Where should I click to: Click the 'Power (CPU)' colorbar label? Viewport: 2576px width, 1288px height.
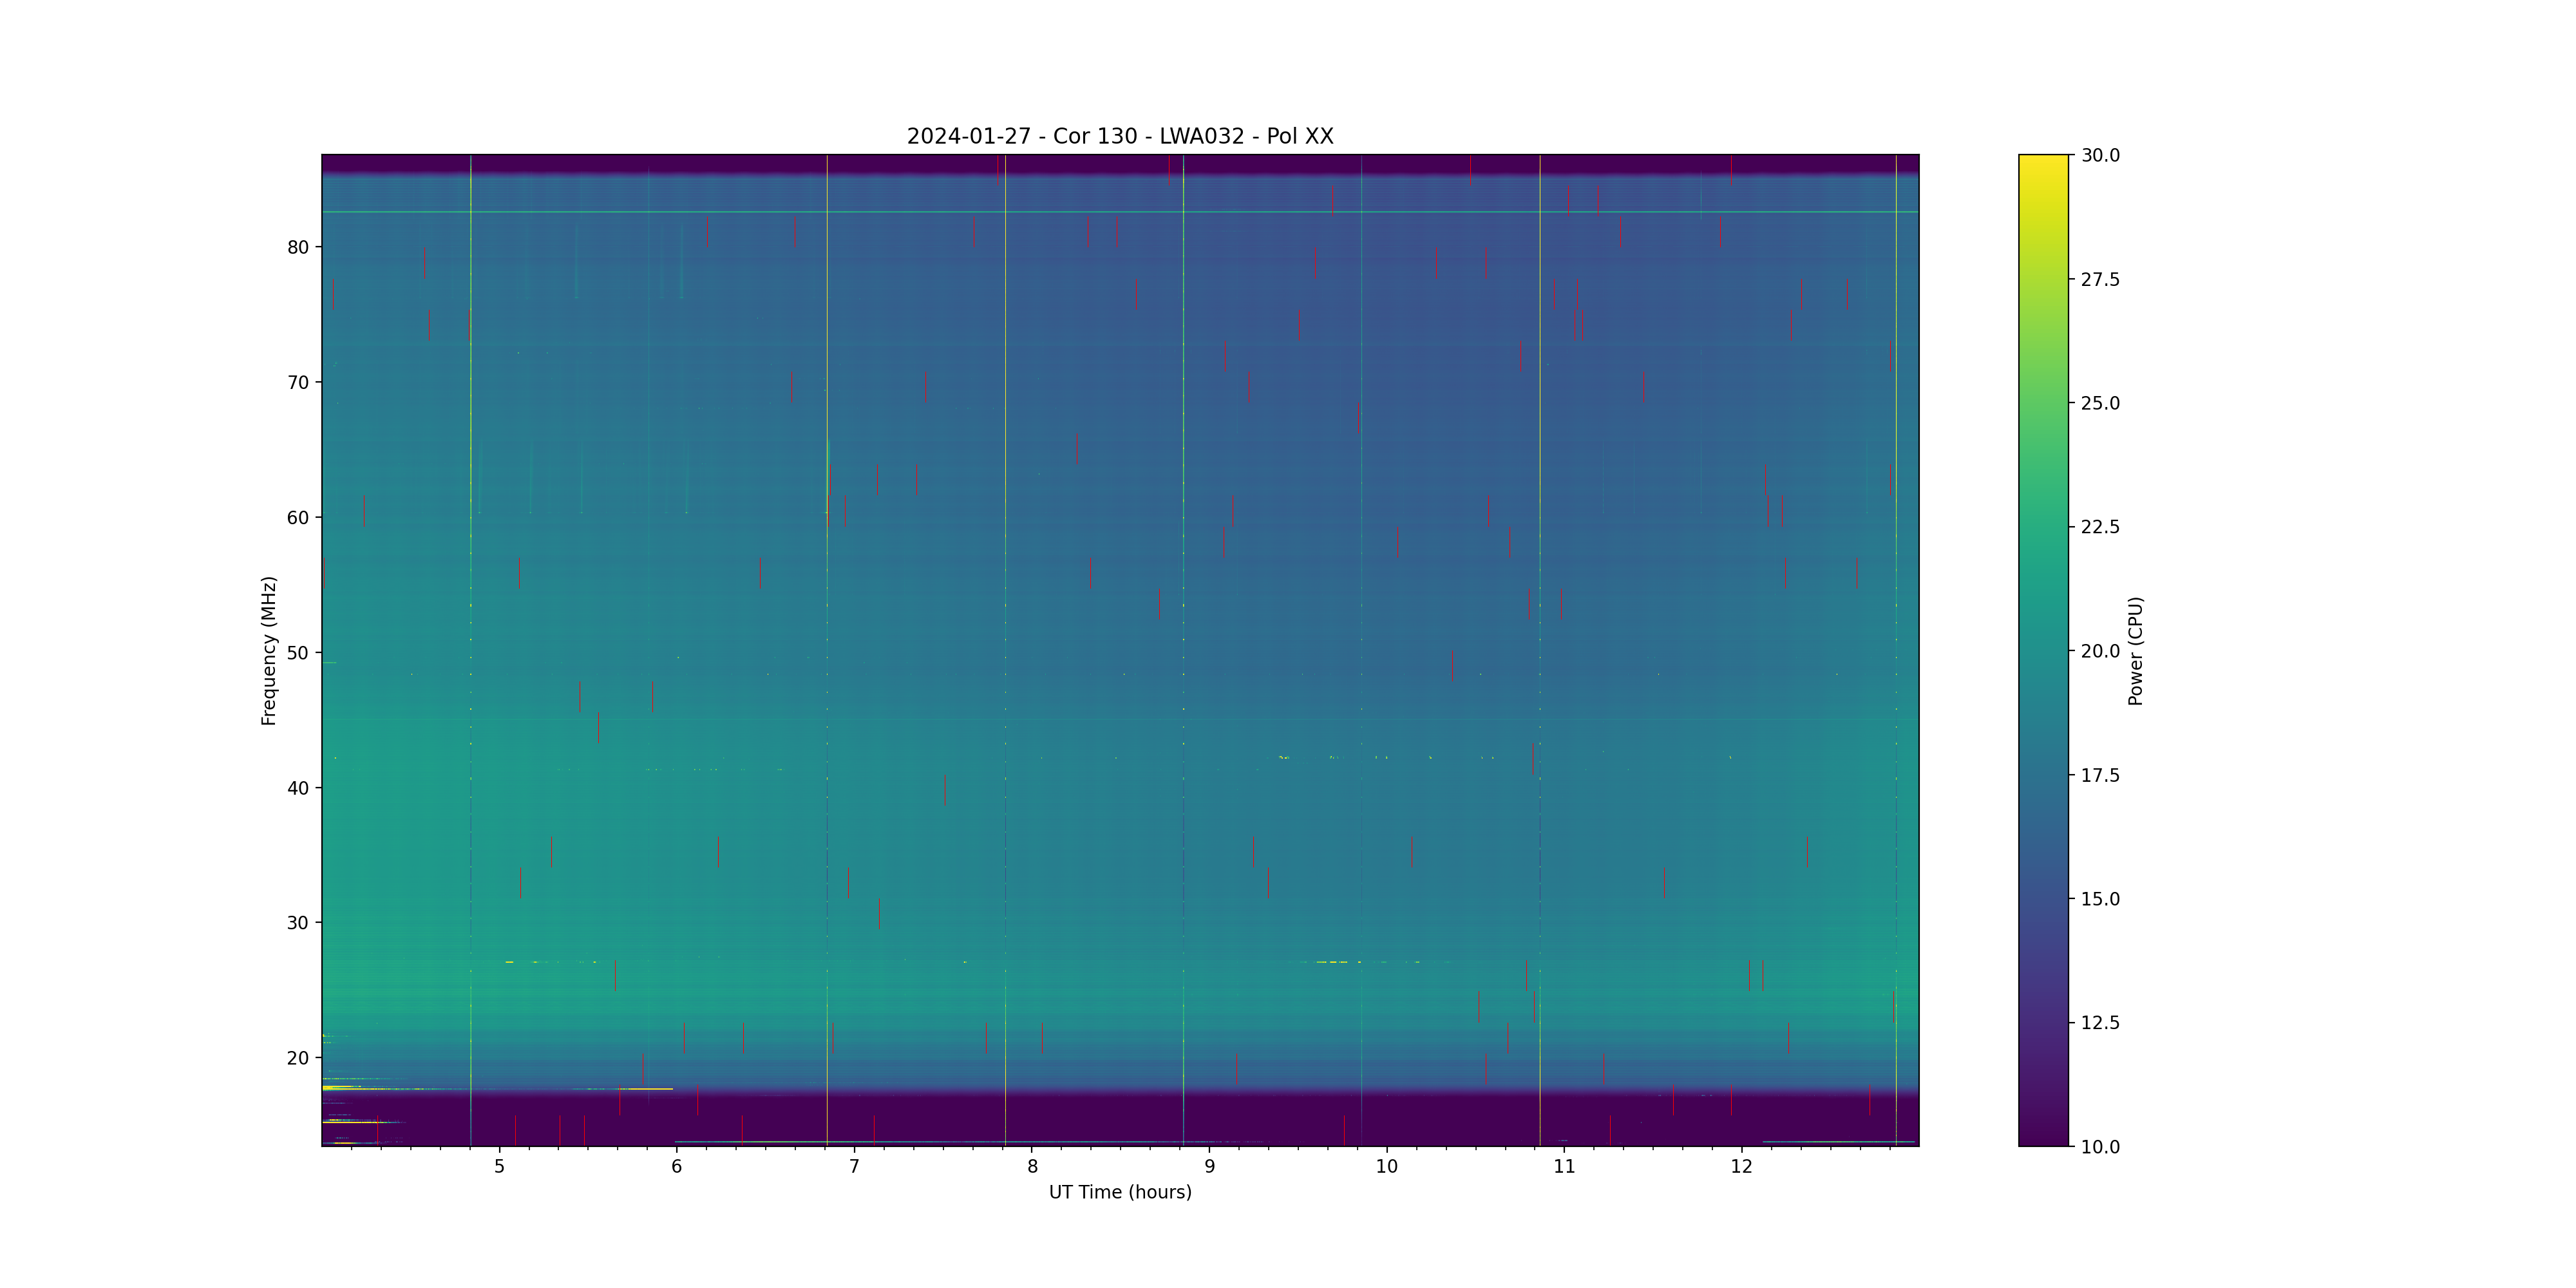tap(2135, 650)
